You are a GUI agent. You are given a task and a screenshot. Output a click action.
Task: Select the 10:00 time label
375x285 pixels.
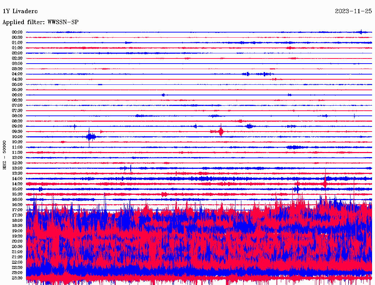[x=17, y=137]
